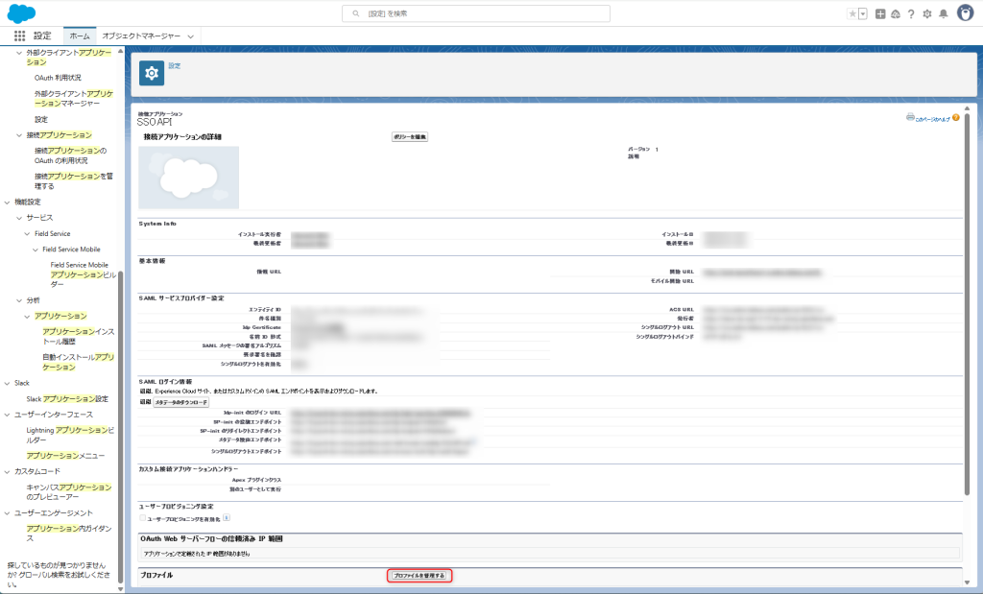Open 設定 under 外部クライアントアプリケーション in sidebar
983x594 pixels.
(x=40, y=119)
